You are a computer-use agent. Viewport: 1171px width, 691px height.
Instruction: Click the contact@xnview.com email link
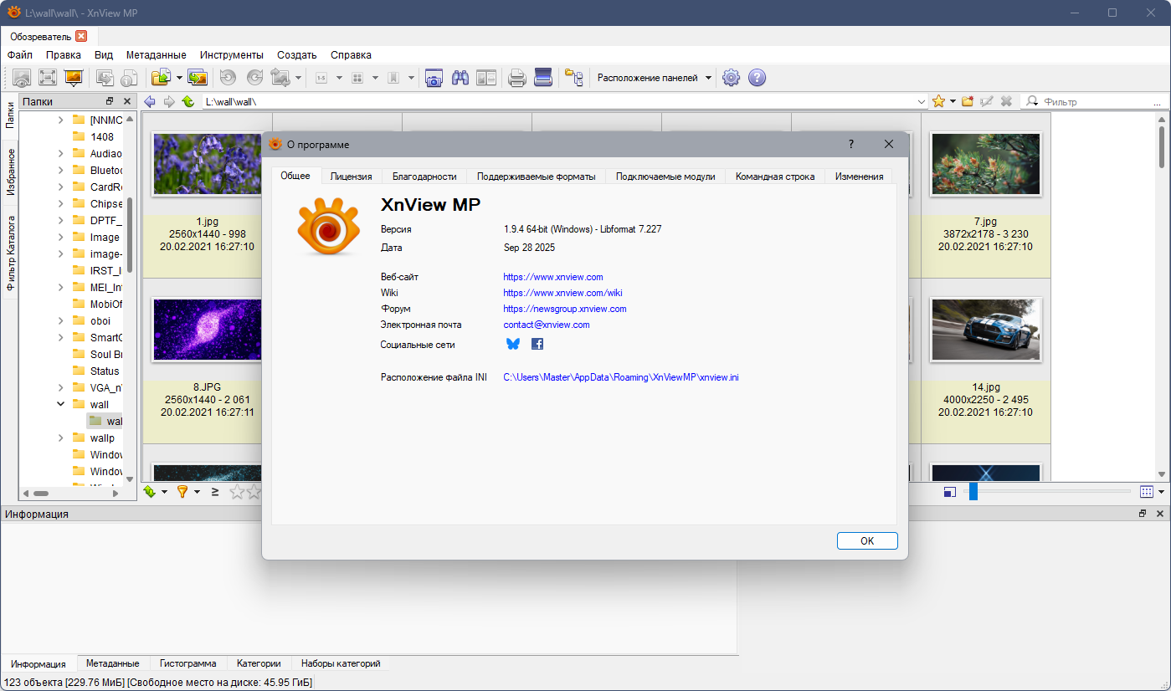(547, 325)
